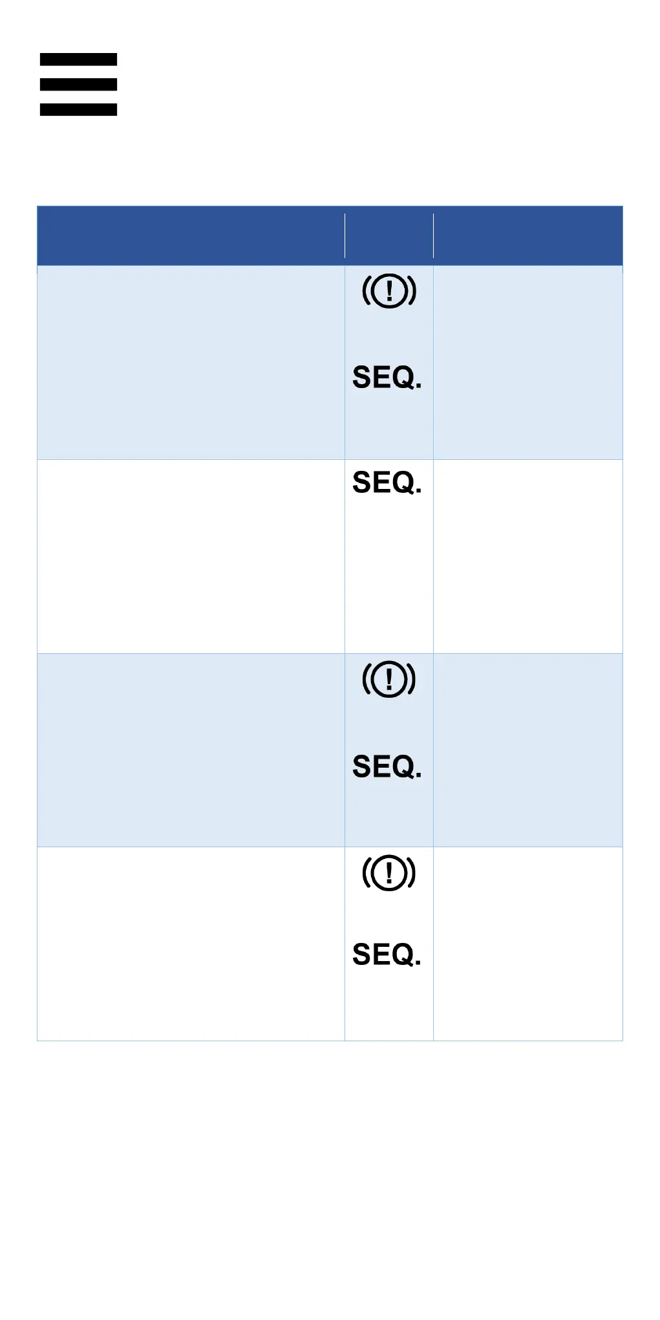
Task: Click the left cell of third row
Action: (x=191, y=750)
